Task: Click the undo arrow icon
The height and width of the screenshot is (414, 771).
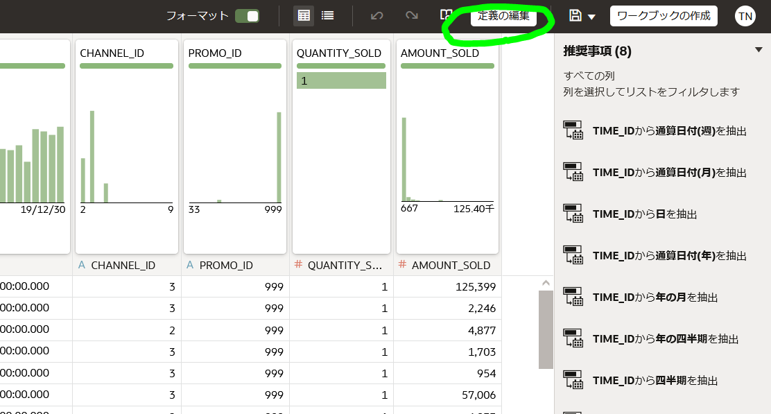Action: 376,16
